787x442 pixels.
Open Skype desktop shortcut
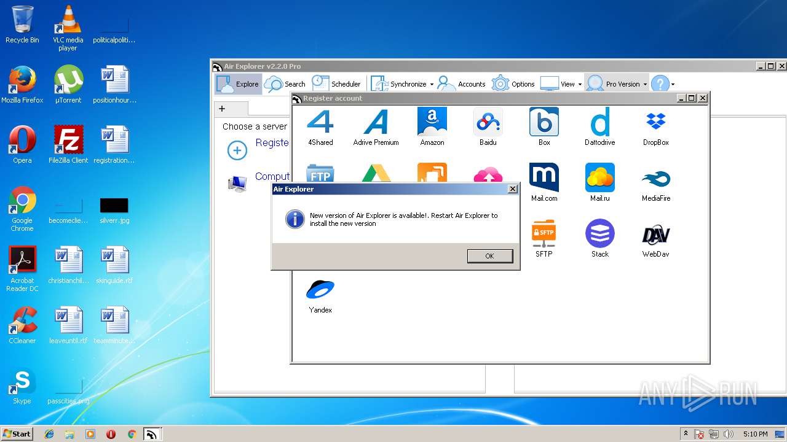click(22, 386)
